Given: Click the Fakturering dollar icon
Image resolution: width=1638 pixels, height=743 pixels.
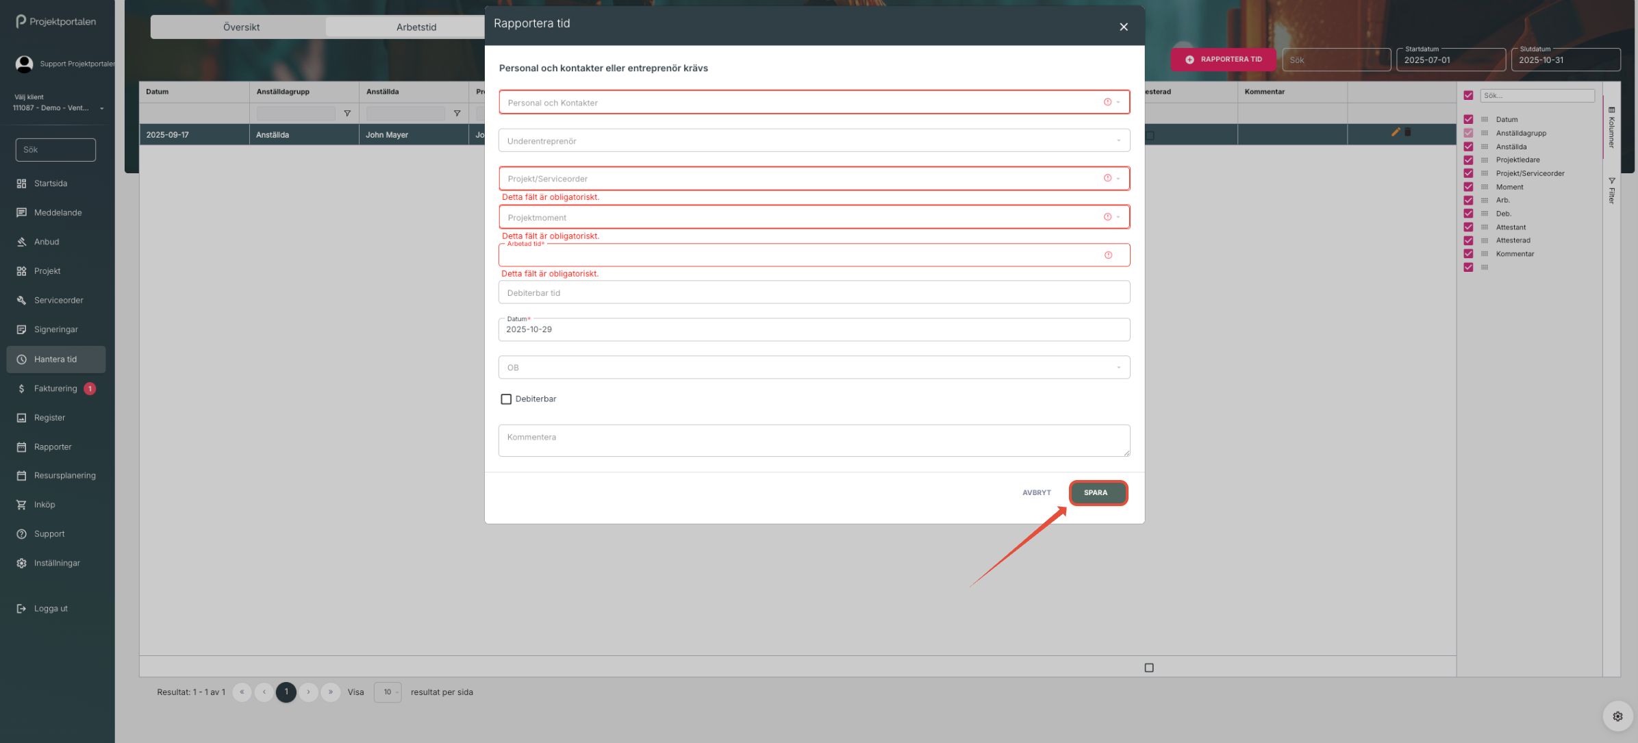Looking at the screenshot, I should coord(21,389).
